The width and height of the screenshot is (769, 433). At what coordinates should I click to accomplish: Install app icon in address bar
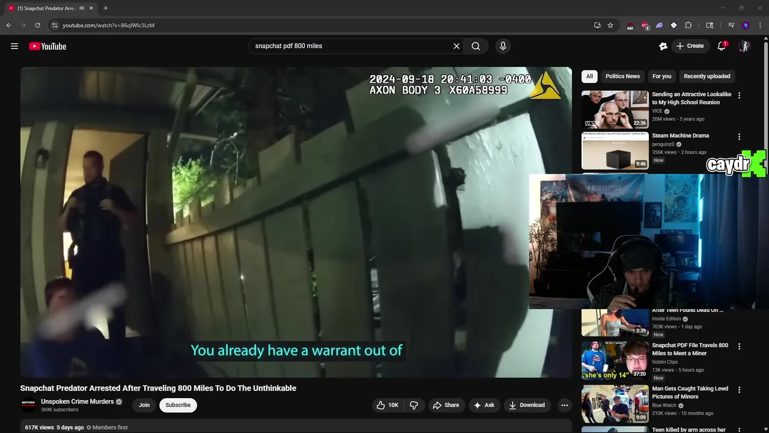pos(597,25)
